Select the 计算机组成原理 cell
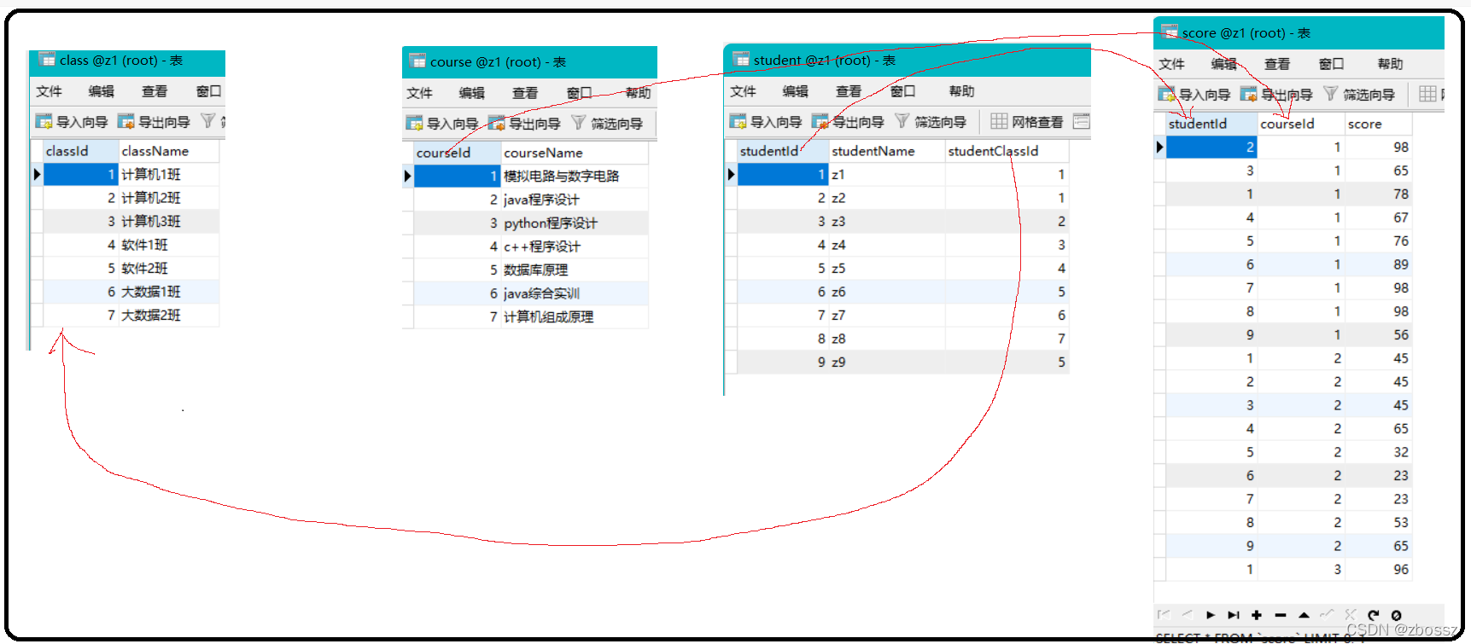Viewport: 1471px width, 644px height. (x=574, y=316)
